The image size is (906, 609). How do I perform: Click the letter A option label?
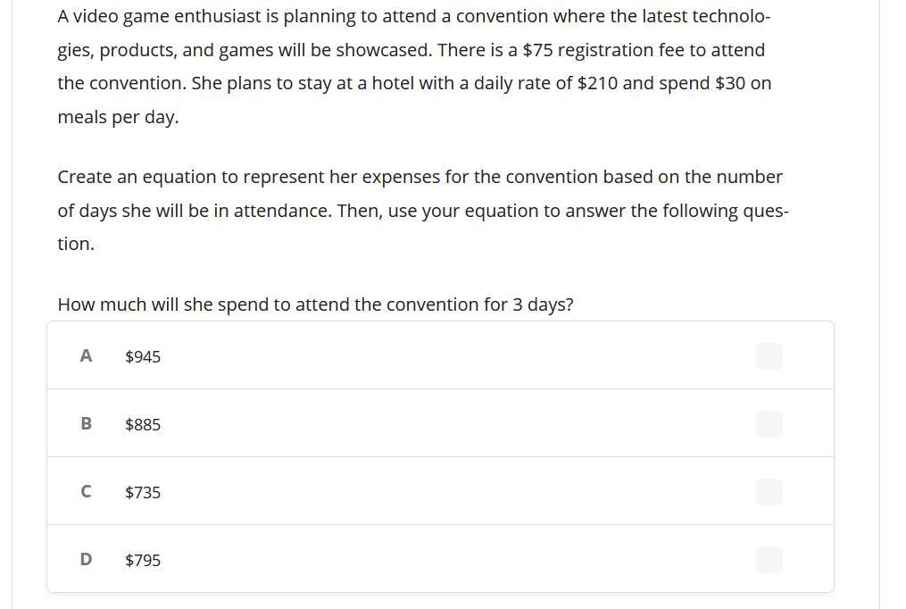[x=86, y=356]
